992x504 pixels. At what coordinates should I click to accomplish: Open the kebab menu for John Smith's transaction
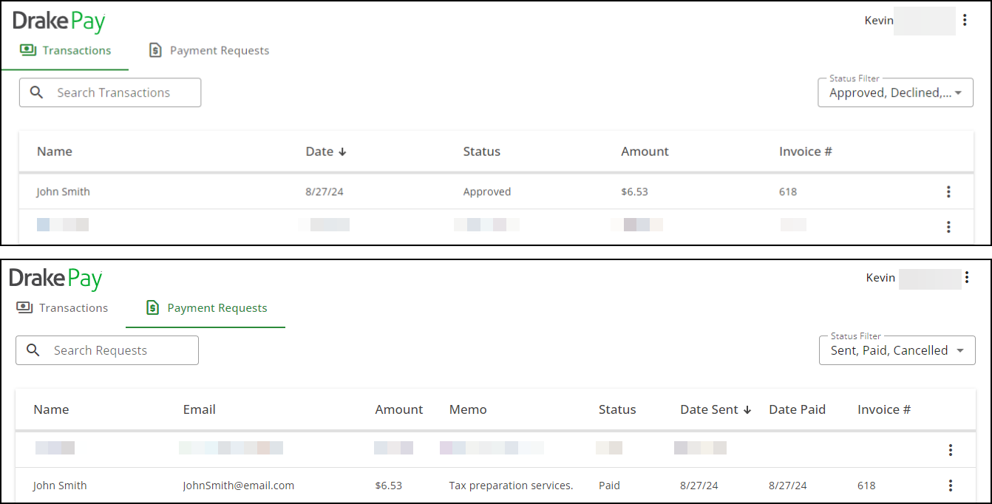(948, 191)
